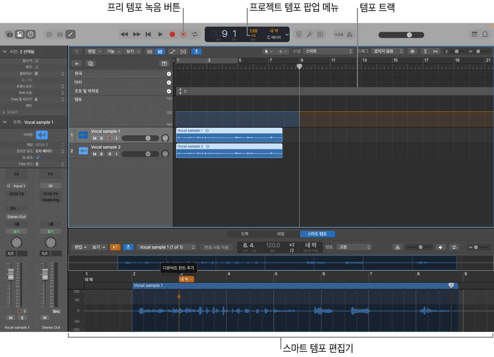Open the 프리즈 모드 dropdown
The width and height of the screenshot is (494, 357).
(x=50, y=151)
